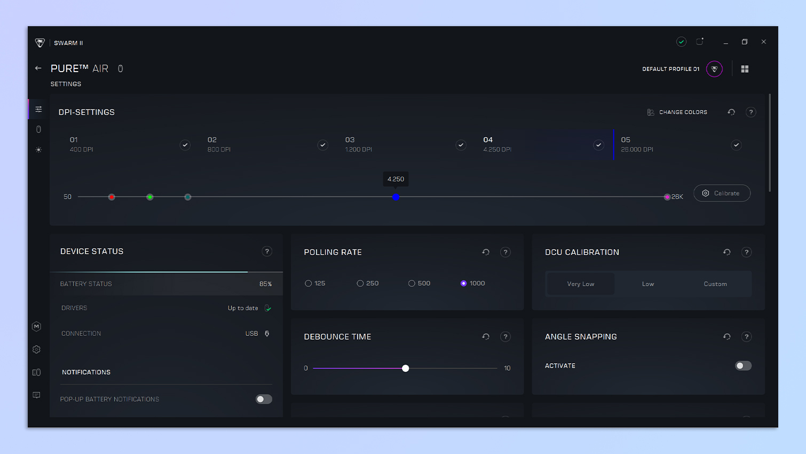The width and height of the screenshot is (806, 454).
Task: Select the Very Low DCU calibration tab
Action: tap(581, 284)
